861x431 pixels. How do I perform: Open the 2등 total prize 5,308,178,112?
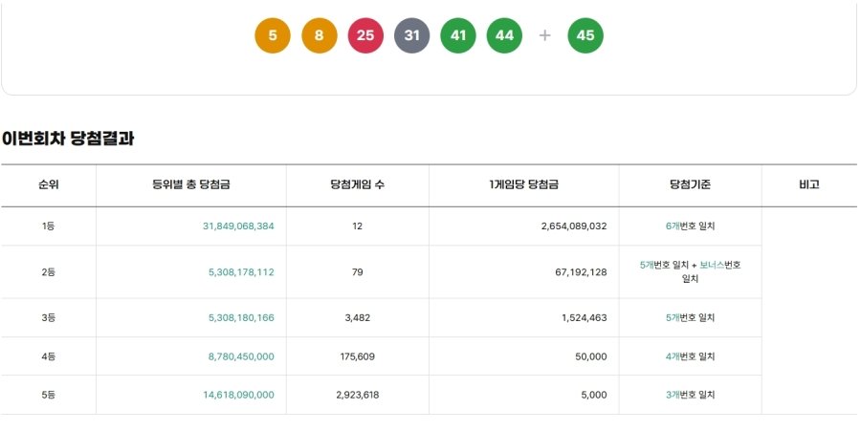tap(240, 272)
